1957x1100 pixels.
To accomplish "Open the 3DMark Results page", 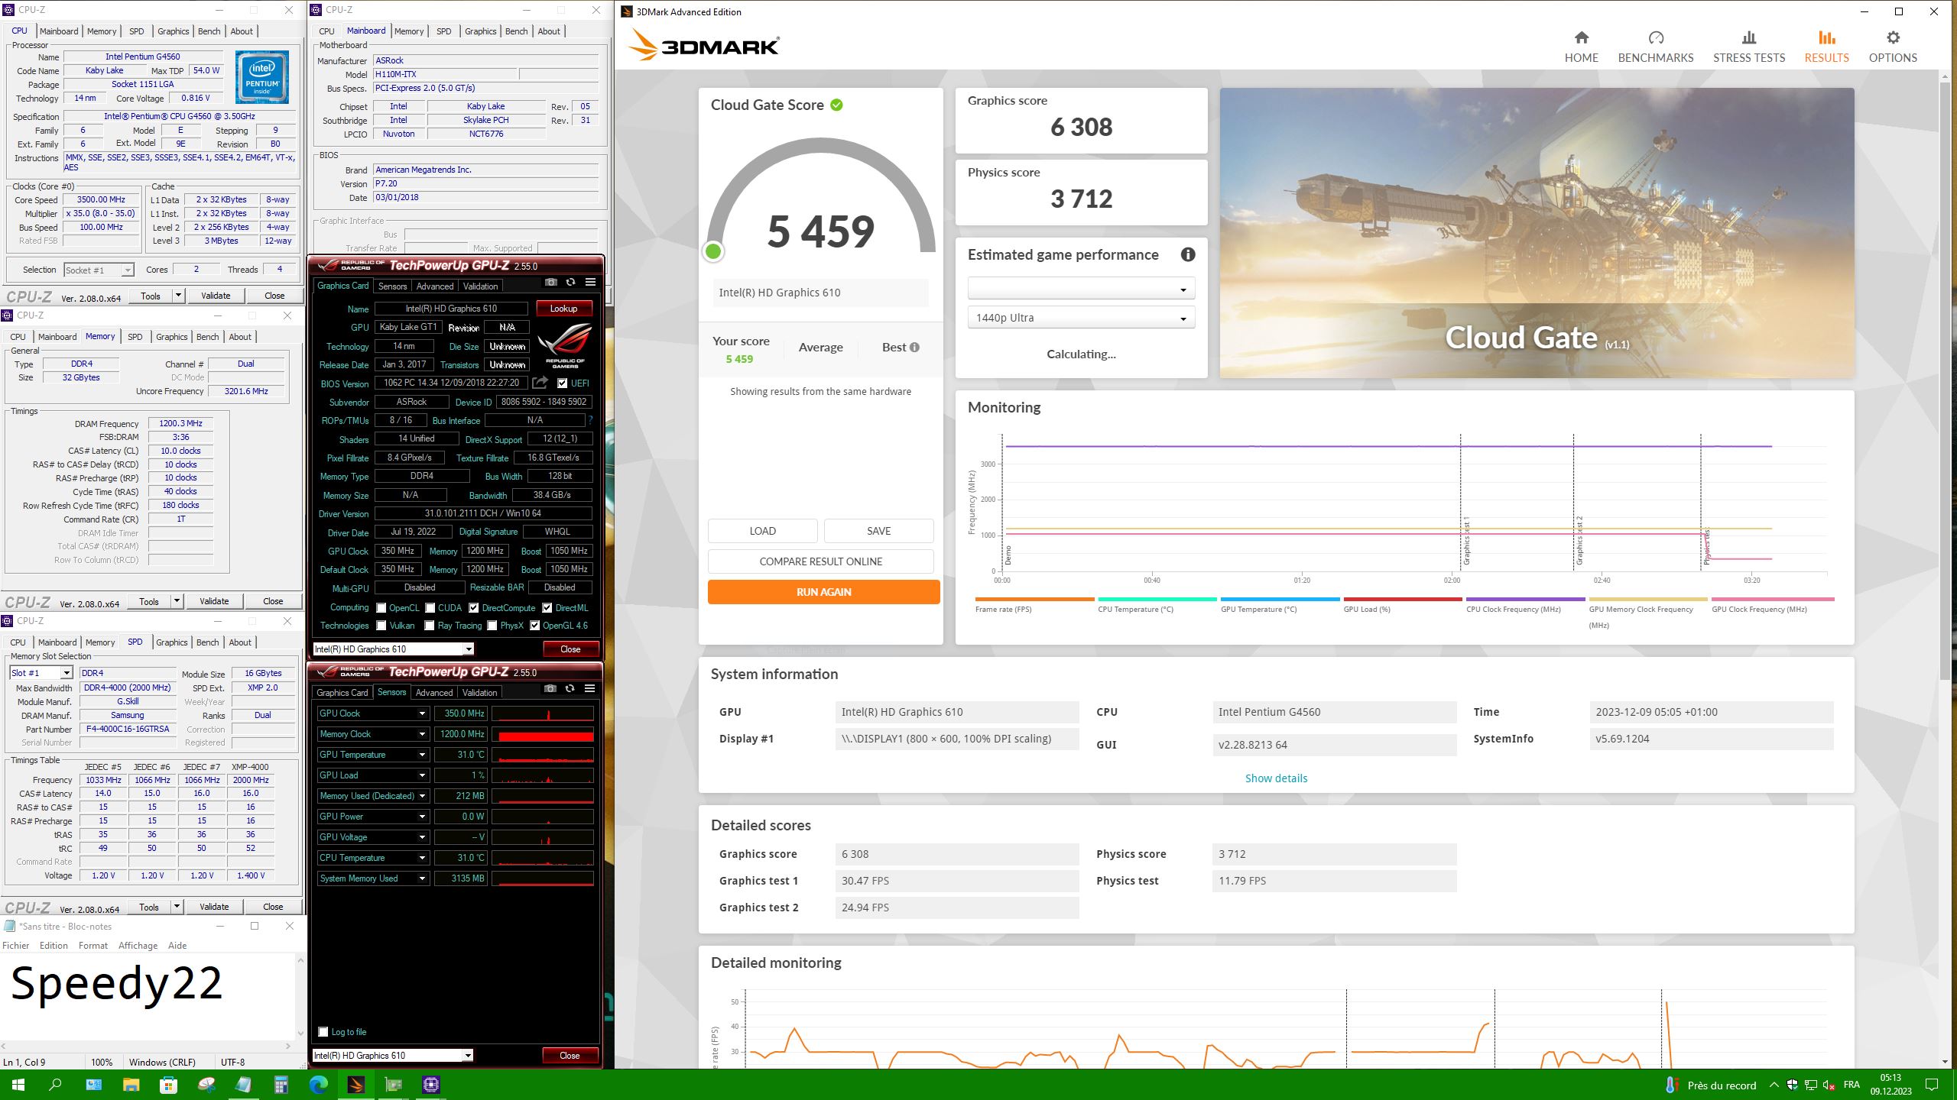I will 1826,47.
